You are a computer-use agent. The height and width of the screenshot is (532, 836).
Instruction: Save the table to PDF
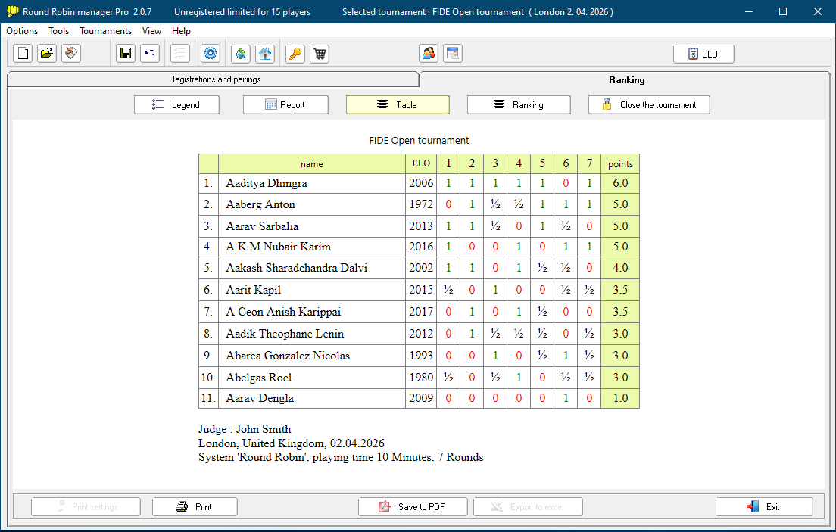pyautogui.click(x=413, y=507)
